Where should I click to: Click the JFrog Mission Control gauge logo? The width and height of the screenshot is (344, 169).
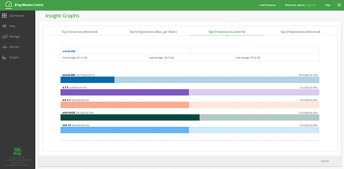(x=9, y=5)
